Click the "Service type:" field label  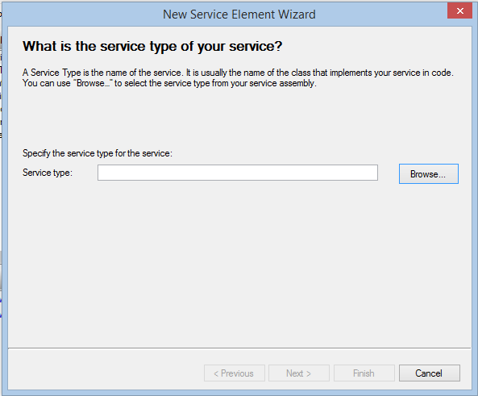tap(48, 173)
